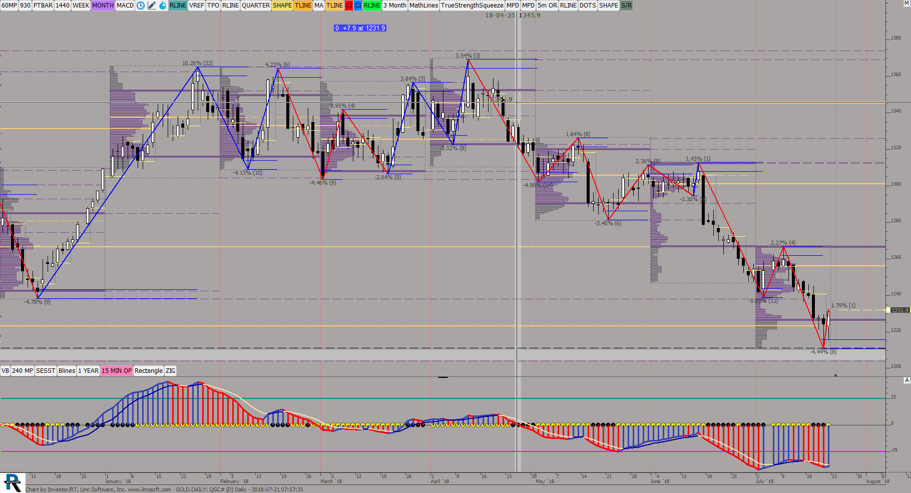
Task: Toggle the DOTS button
Action: pyautogui.click(x=588, y=6)
